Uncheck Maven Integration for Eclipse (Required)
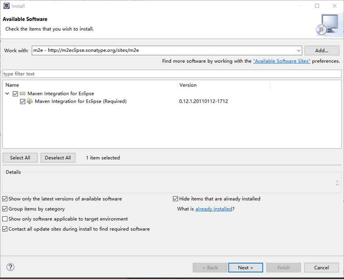344x279 pixels. pyautogui.click(x=22, y=101)
